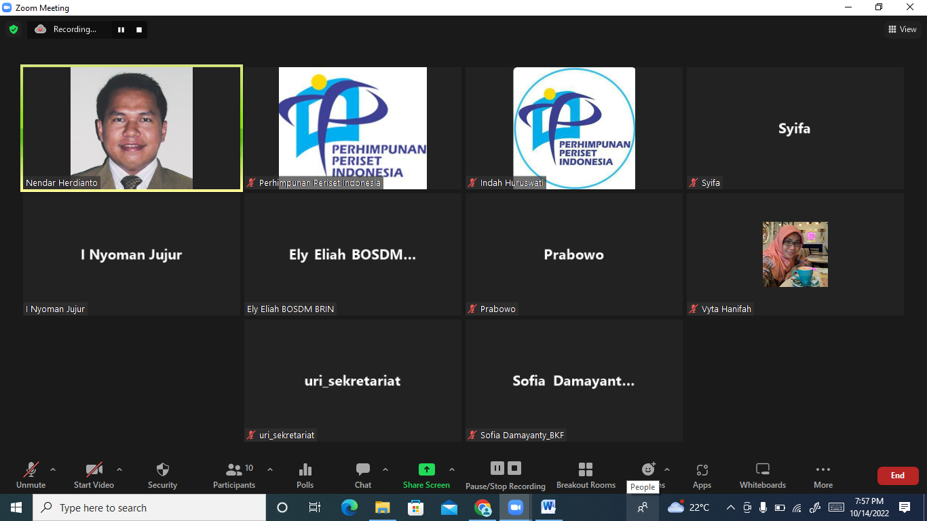
Task: Open the Reactions smiley icon
Action: [x=648, y=469]
